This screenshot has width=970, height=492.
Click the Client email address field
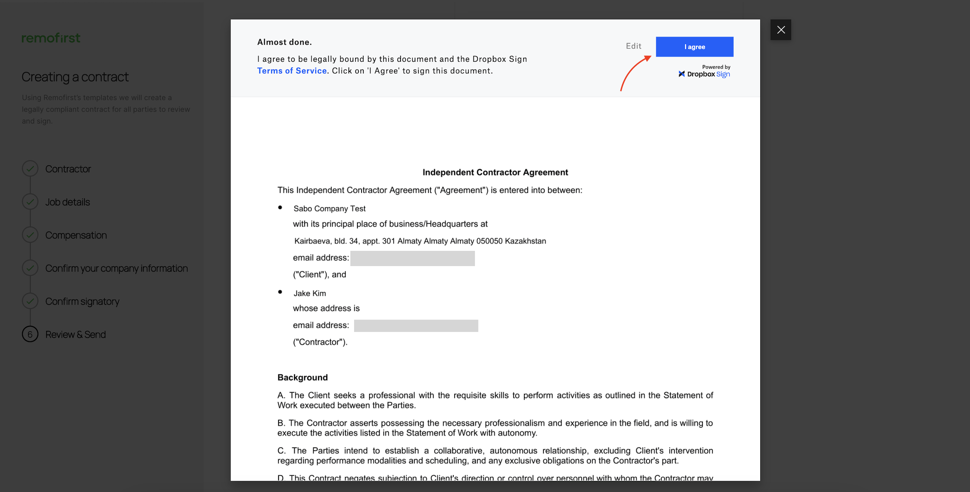(412, 258)
